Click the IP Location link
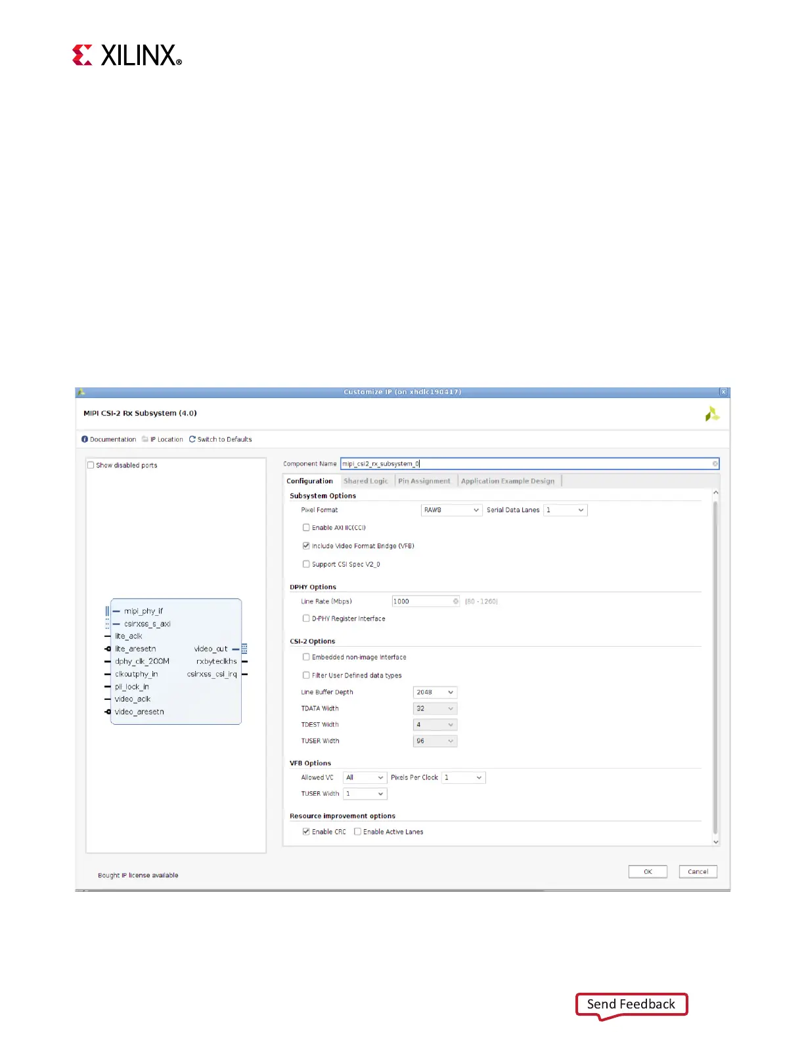 [x=167, y=439]
